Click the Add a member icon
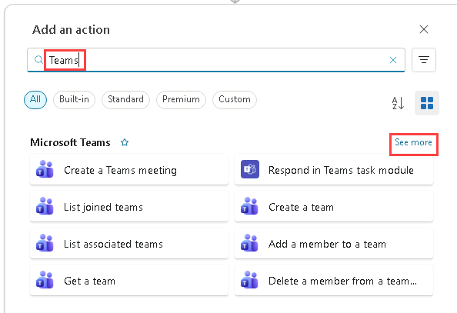457x313 pixels. 249,243
